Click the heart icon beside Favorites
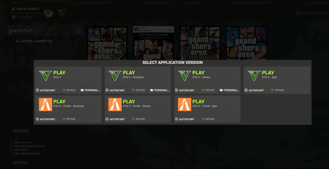 [14, 17]
